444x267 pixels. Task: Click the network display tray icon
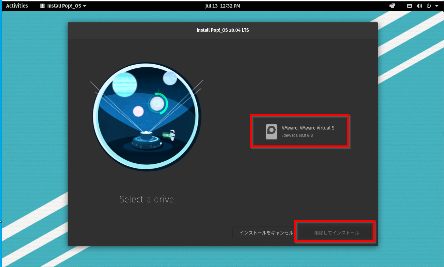pos(392,6)
